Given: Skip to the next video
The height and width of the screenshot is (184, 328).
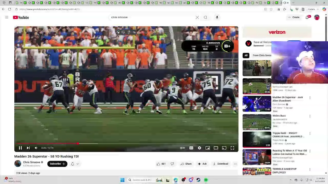Looking at the screenshot, I should (x=28, y=148).
